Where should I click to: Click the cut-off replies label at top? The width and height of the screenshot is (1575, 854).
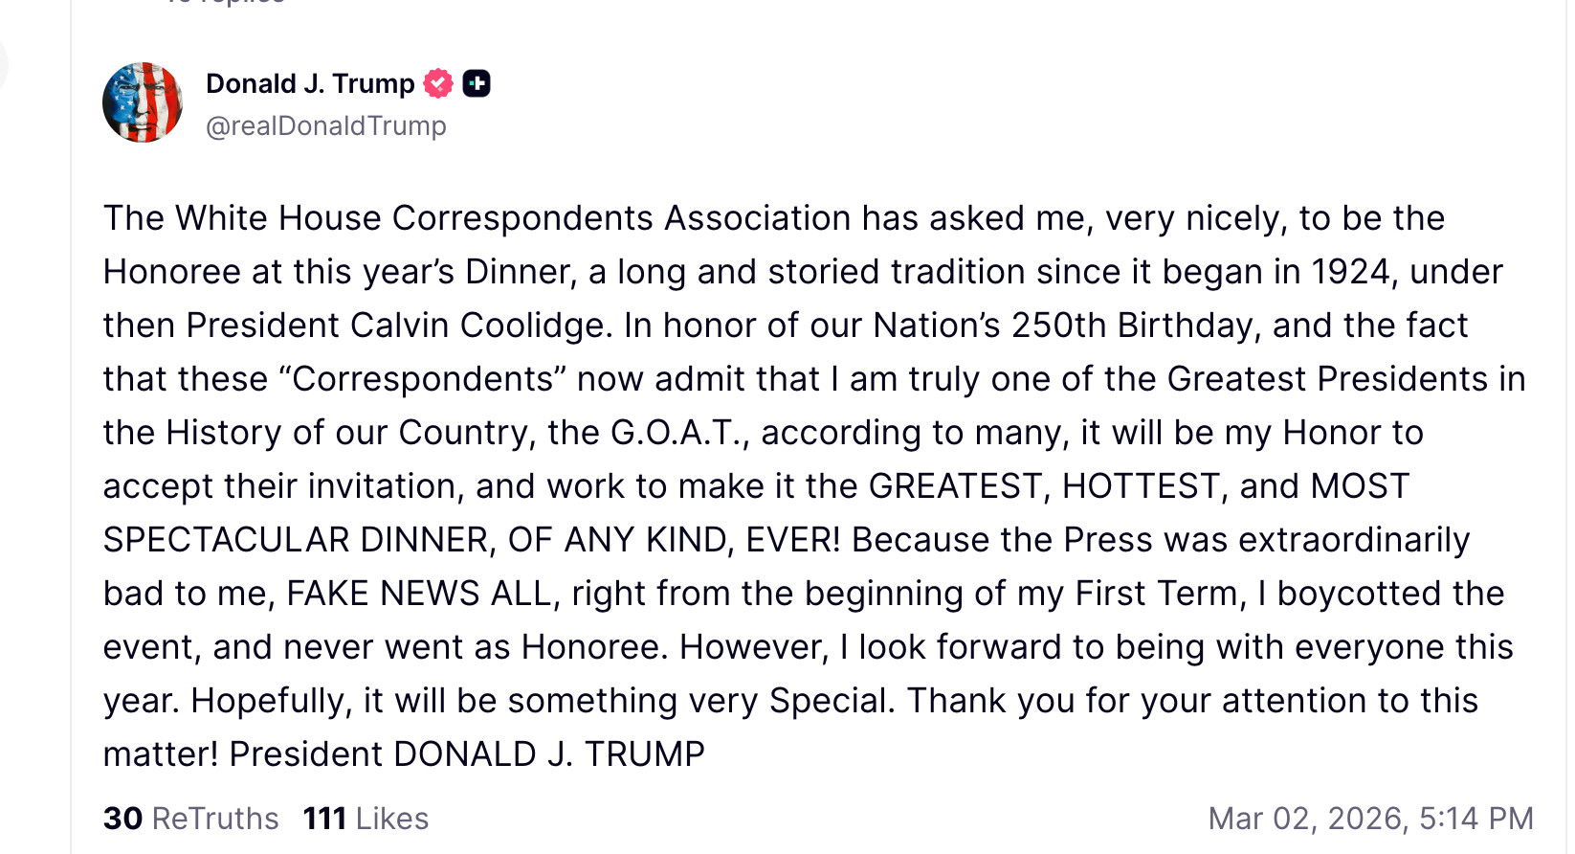226,3
